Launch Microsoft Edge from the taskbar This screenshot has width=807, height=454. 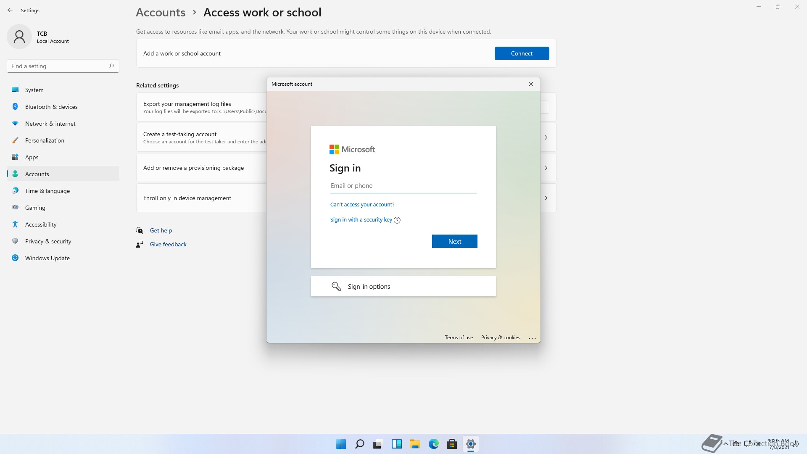[x=434, y=444]
